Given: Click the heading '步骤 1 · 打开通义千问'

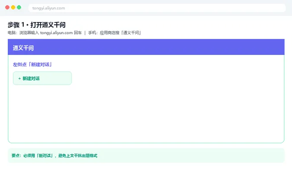Looking at the screenshot, I should coord(37,25).
